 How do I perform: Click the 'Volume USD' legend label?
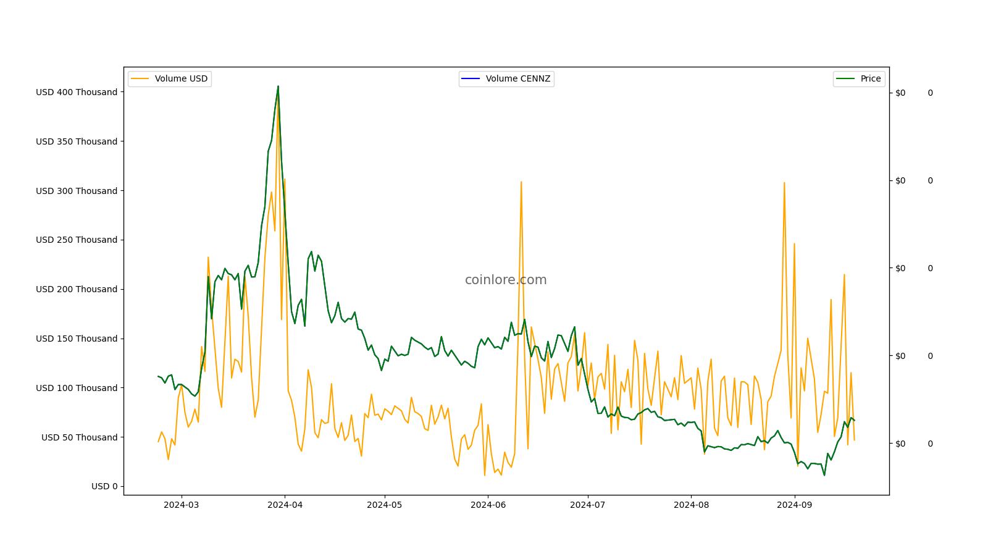point(181,78)
